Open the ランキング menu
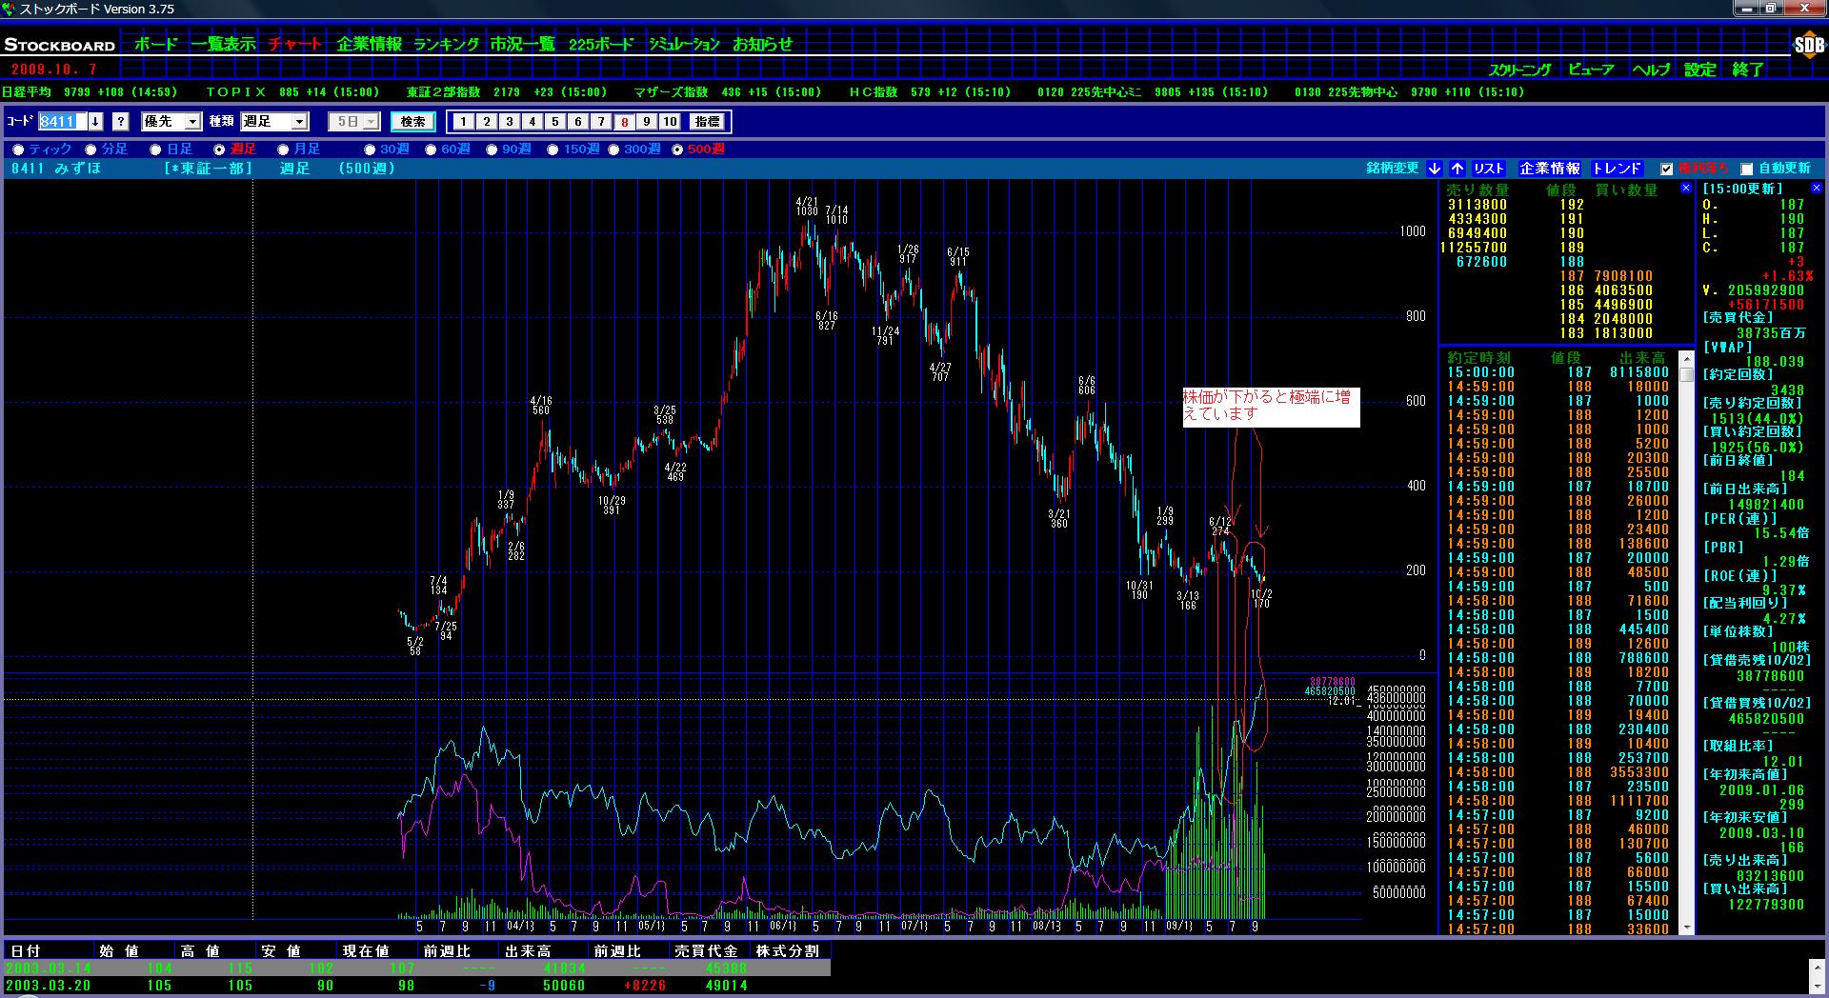 pyautogui.click(x=446, y=44)
